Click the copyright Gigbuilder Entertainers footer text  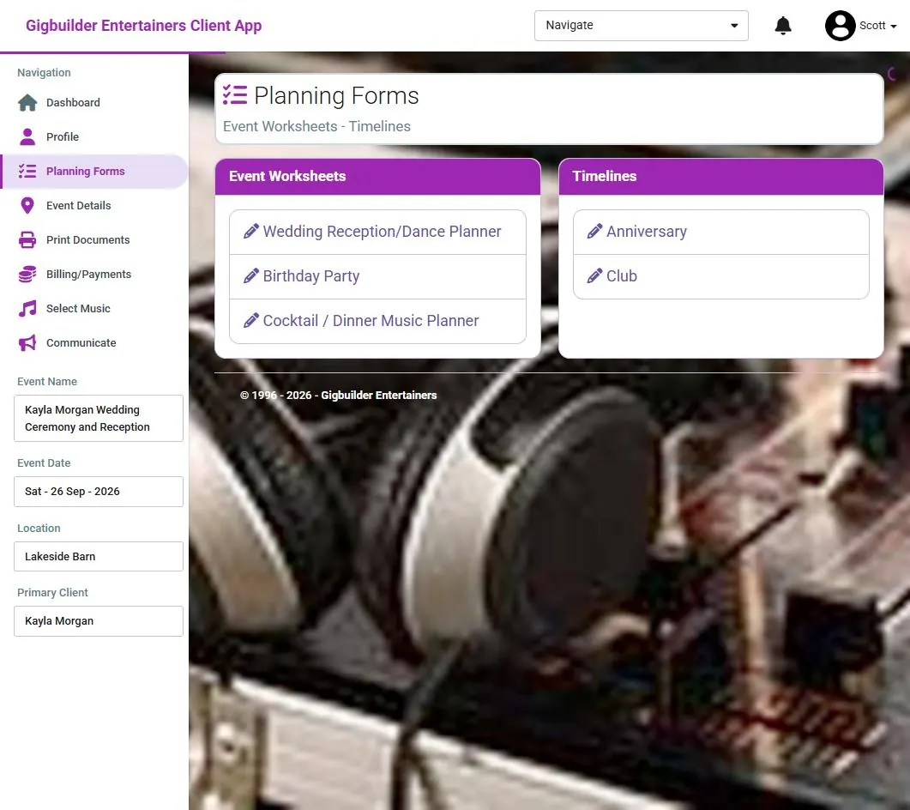pyautogui.click(x=338, y=396)
